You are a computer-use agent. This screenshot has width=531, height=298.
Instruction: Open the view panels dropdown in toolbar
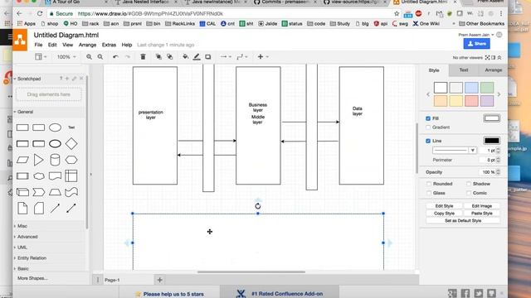[x=41, y=57]
